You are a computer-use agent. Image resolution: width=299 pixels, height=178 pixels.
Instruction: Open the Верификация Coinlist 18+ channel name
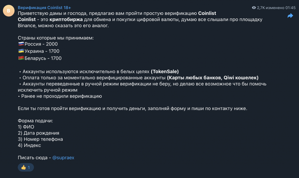coord(44,8)
